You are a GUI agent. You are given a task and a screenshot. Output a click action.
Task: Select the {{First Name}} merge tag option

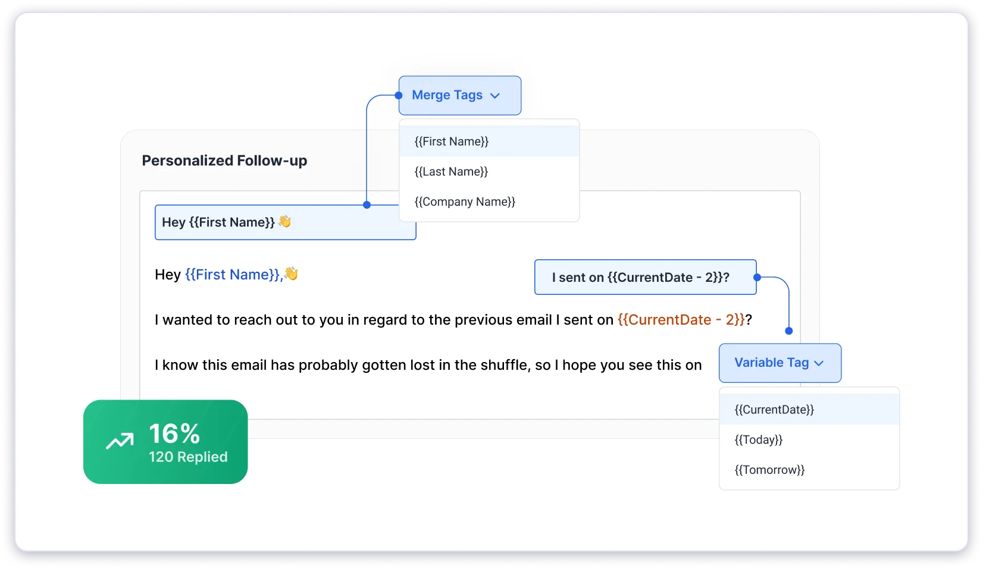[489, 142]
